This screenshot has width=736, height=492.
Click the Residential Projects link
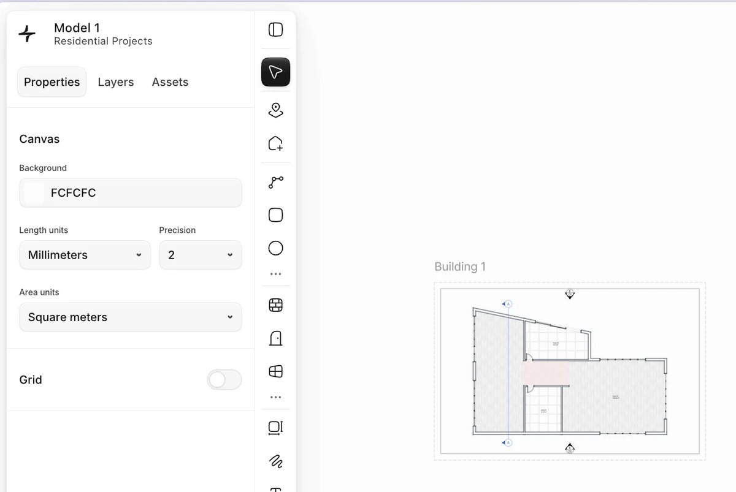[x=103, y=42]
